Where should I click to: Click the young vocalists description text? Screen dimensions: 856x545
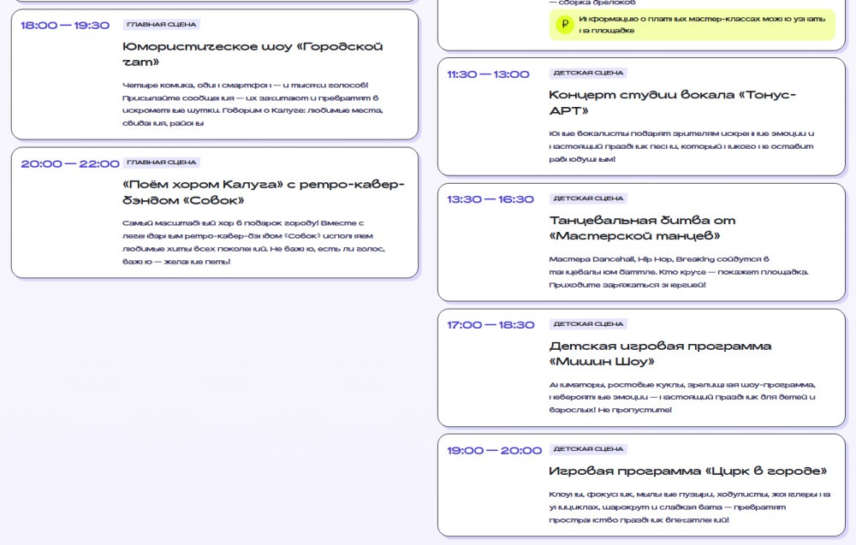[x=681, y=146]
